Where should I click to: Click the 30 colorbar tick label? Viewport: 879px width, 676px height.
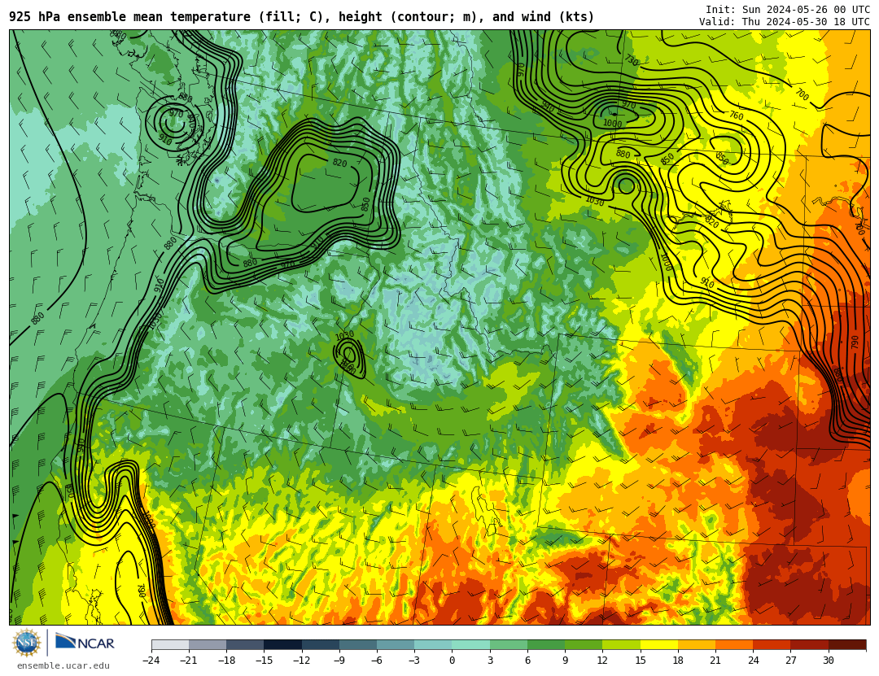click(828, 661)
